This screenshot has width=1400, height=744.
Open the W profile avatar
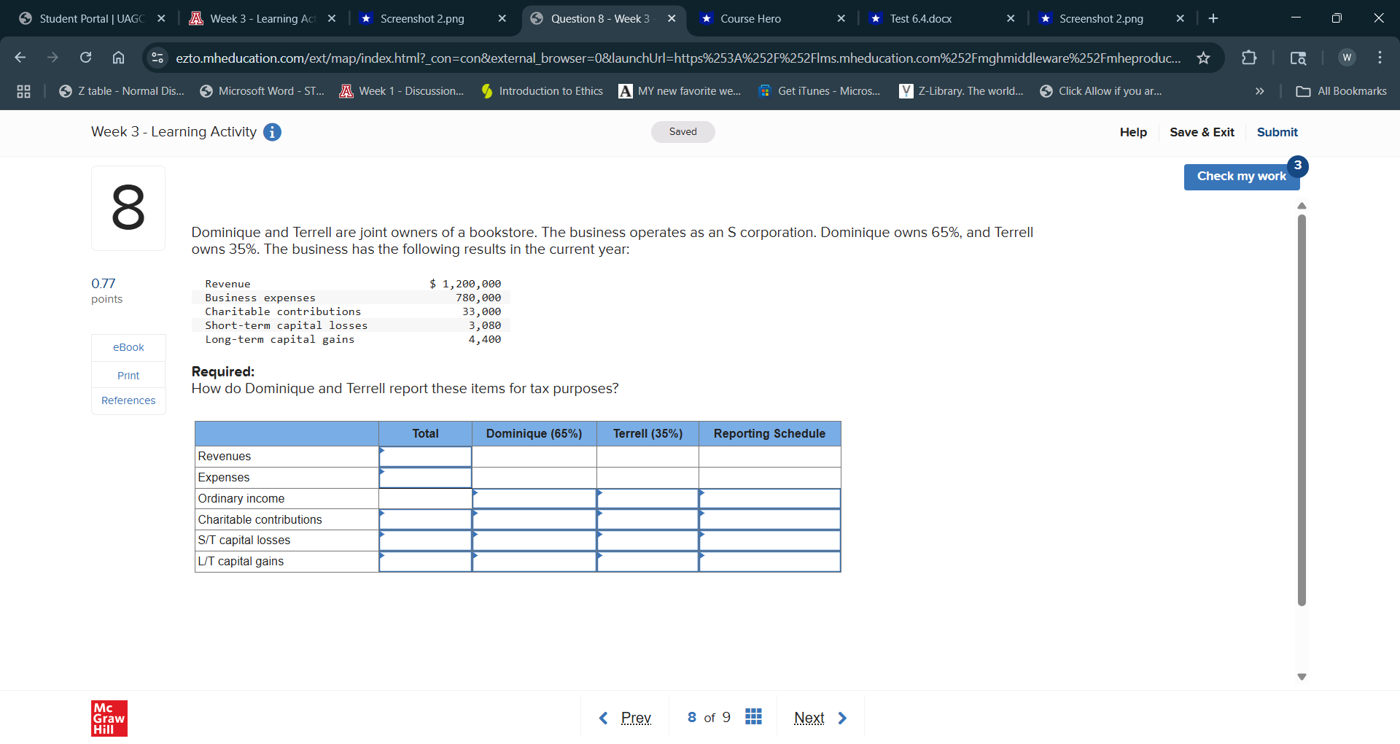1346,58
